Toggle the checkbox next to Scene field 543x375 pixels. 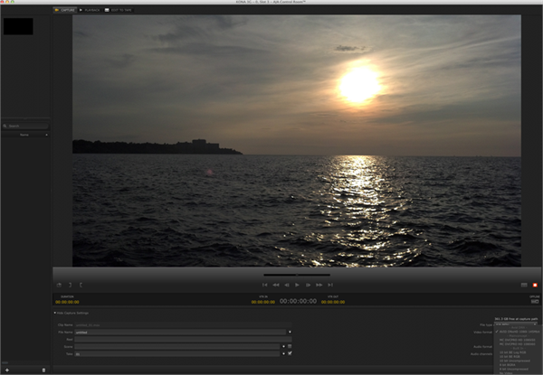coord(291,346)
